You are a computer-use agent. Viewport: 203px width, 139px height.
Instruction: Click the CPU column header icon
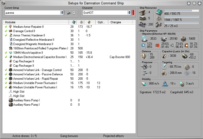74,22
